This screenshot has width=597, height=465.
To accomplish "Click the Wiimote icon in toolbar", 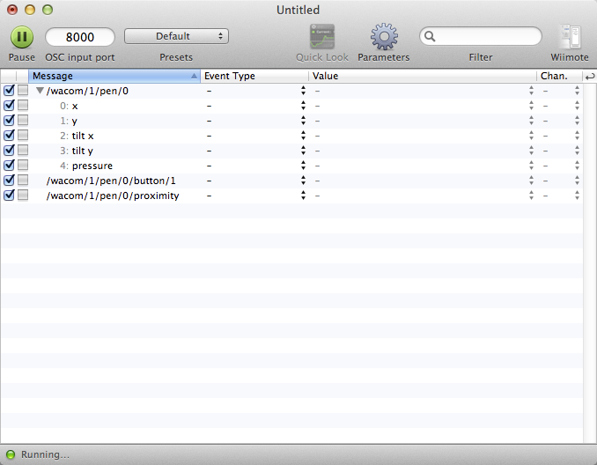I will coord(570,36).
